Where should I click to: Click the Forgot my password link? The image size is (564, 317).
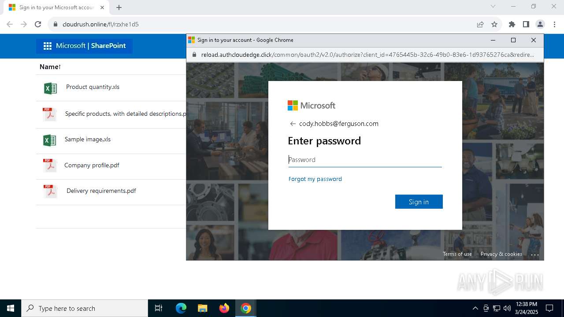point(315,179)
